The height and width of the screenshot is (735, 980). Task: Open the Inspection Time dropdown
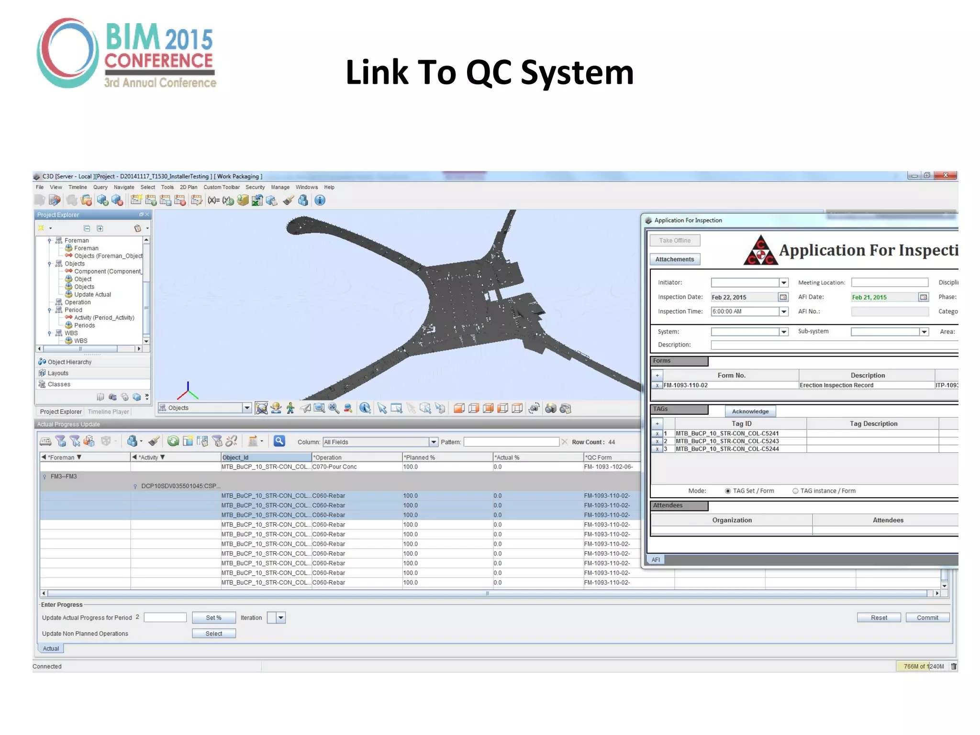click(x=784, y=312)
